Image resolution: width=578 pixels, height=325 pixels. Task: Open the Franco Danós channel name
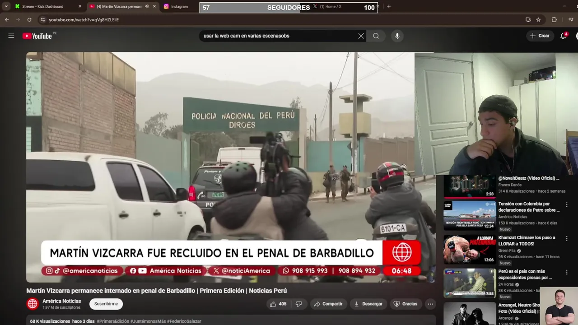tap(510, 185)
